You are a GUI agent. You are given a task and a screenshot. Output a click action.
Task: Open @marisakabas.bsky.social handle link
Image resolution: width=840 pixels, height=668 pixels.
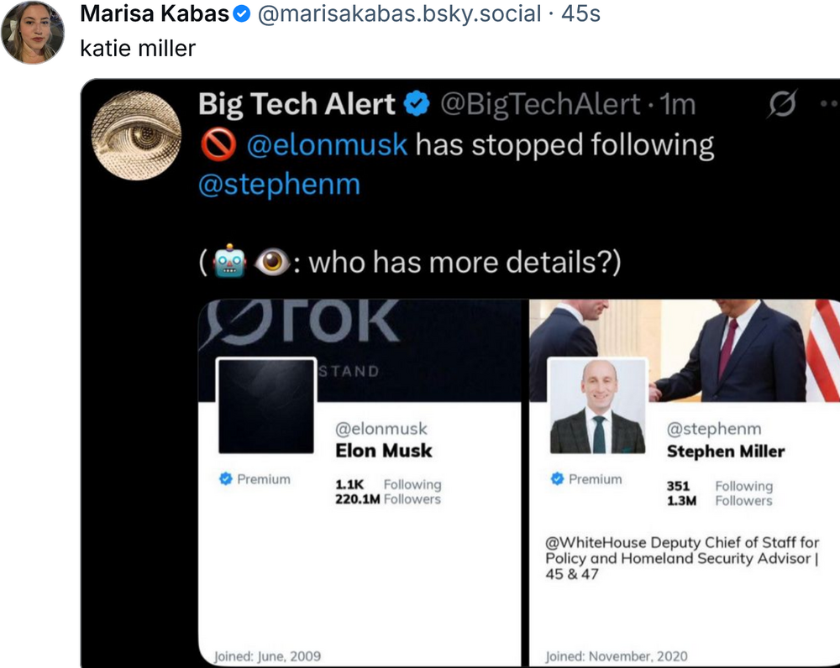coord(402,14)
